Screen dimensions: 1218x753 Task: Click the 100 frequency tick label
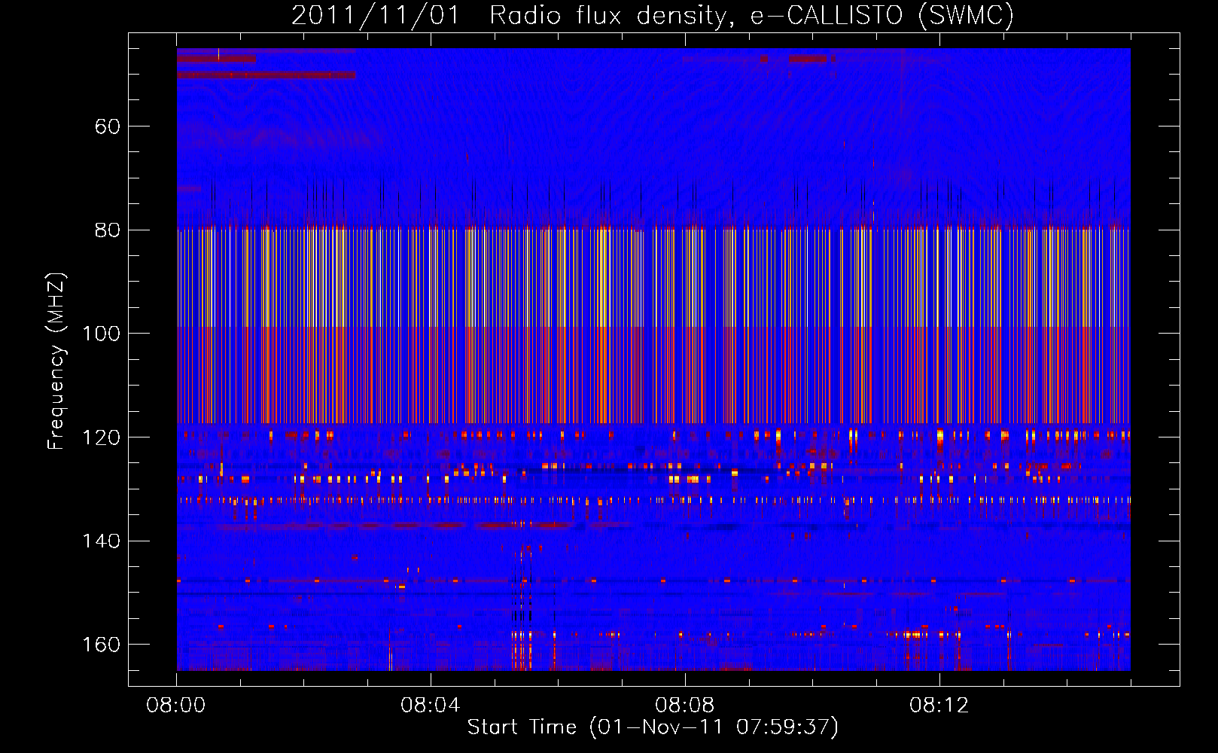(102, 334)
